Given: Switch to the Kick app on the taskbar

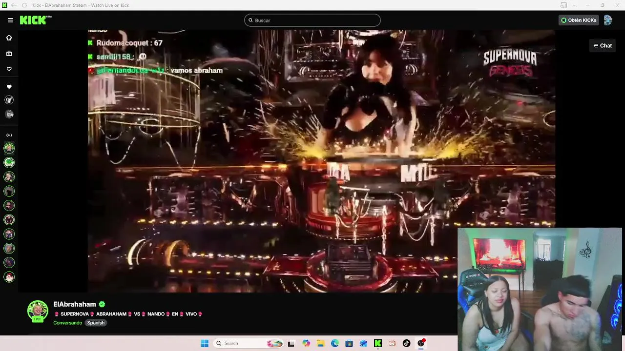Looking at the screenshot, I should pyautogui.click(x=377, y=343).
